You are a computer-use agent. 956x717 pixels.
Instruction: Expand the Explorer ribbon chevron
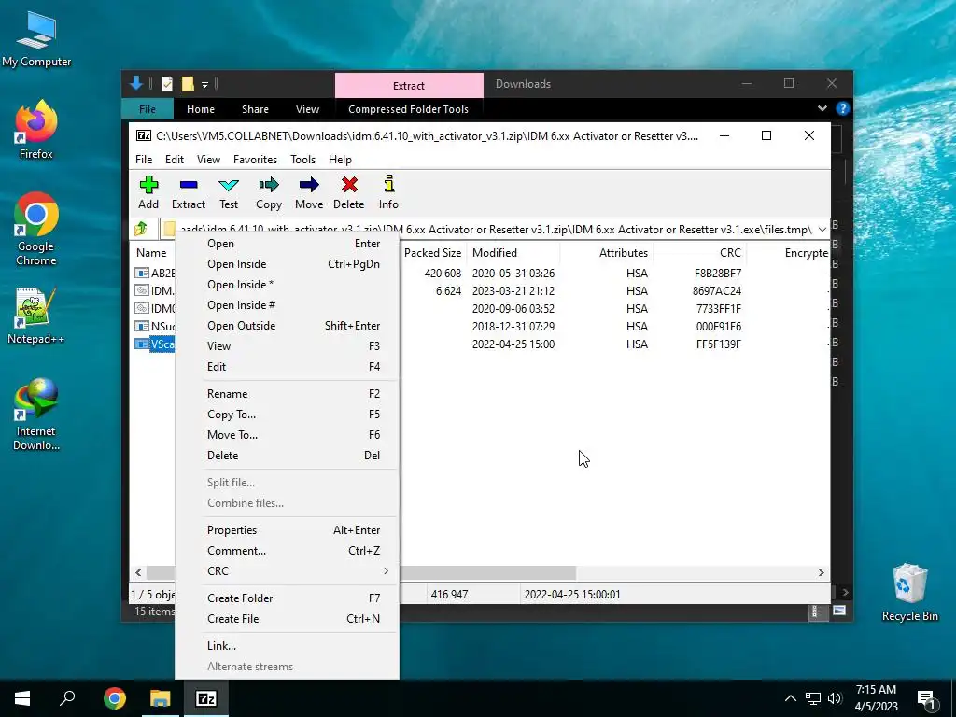click(822, 108)
